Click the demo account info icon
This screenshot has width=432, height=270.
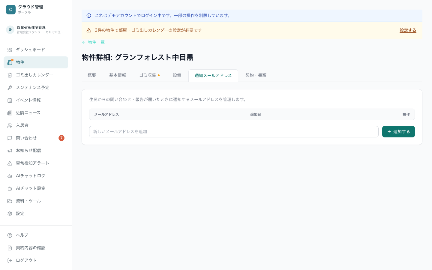89,16
